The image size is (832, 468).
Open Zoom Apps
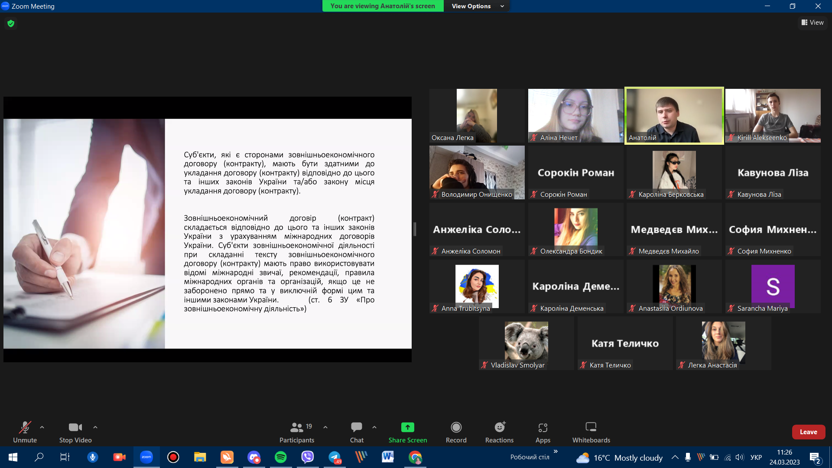543,432
